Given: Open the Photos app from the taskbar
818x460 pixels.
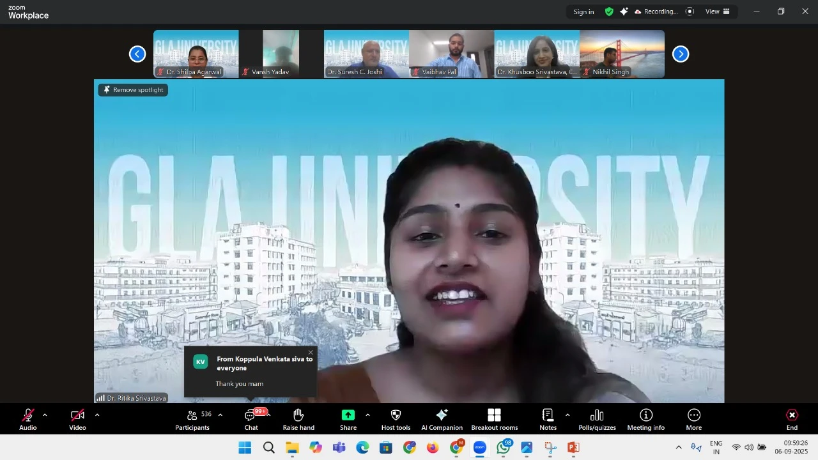Looking at the screenshot, I should click(x=527, y=448).
